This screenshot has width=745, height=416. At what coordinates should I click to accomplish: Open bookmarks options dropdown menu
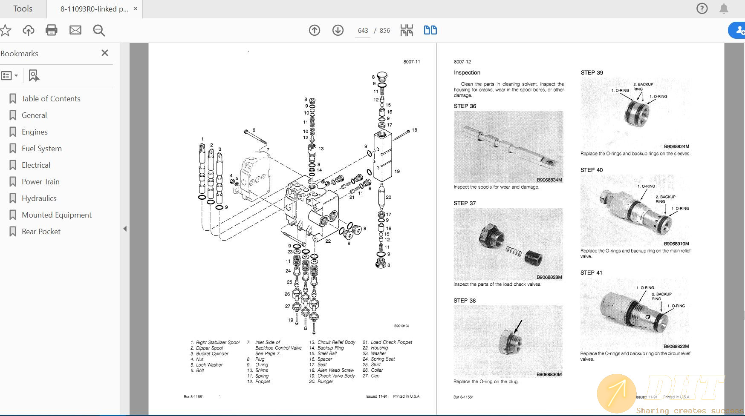coord(10,76)
